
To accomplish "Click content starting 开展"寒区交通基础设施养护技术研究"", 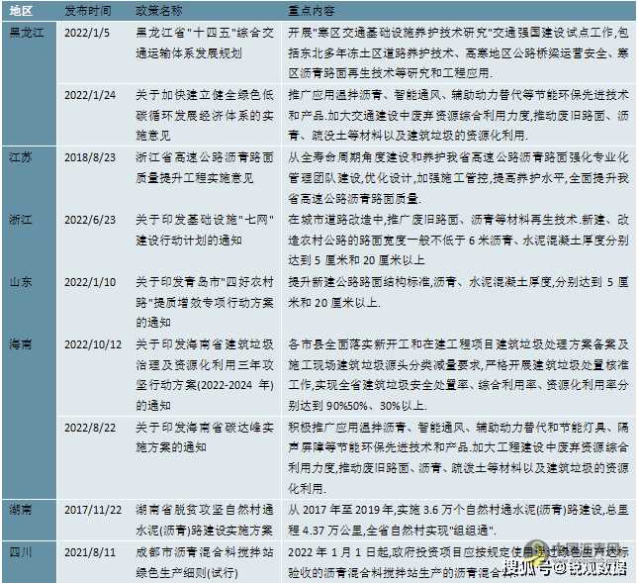I will tap(458, 52).
